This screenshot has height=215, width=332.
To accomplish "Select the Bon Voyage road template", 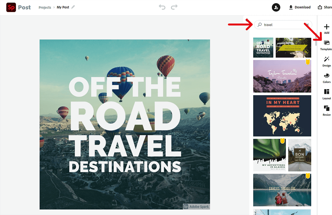I will click(x=299, y=155).
